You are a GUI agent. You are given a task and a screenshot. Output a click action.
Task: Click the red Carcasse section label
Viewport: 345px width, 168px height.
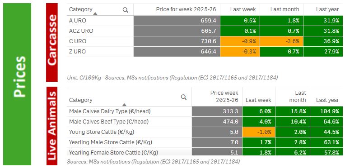[52, 42]
